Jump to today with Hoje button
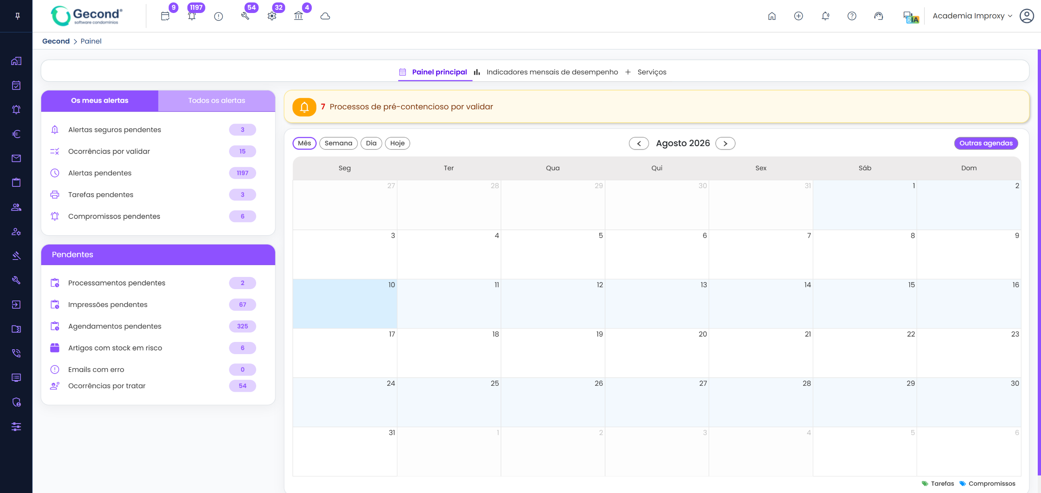This screenshot has width=1041, height=493. pos(397,143)
